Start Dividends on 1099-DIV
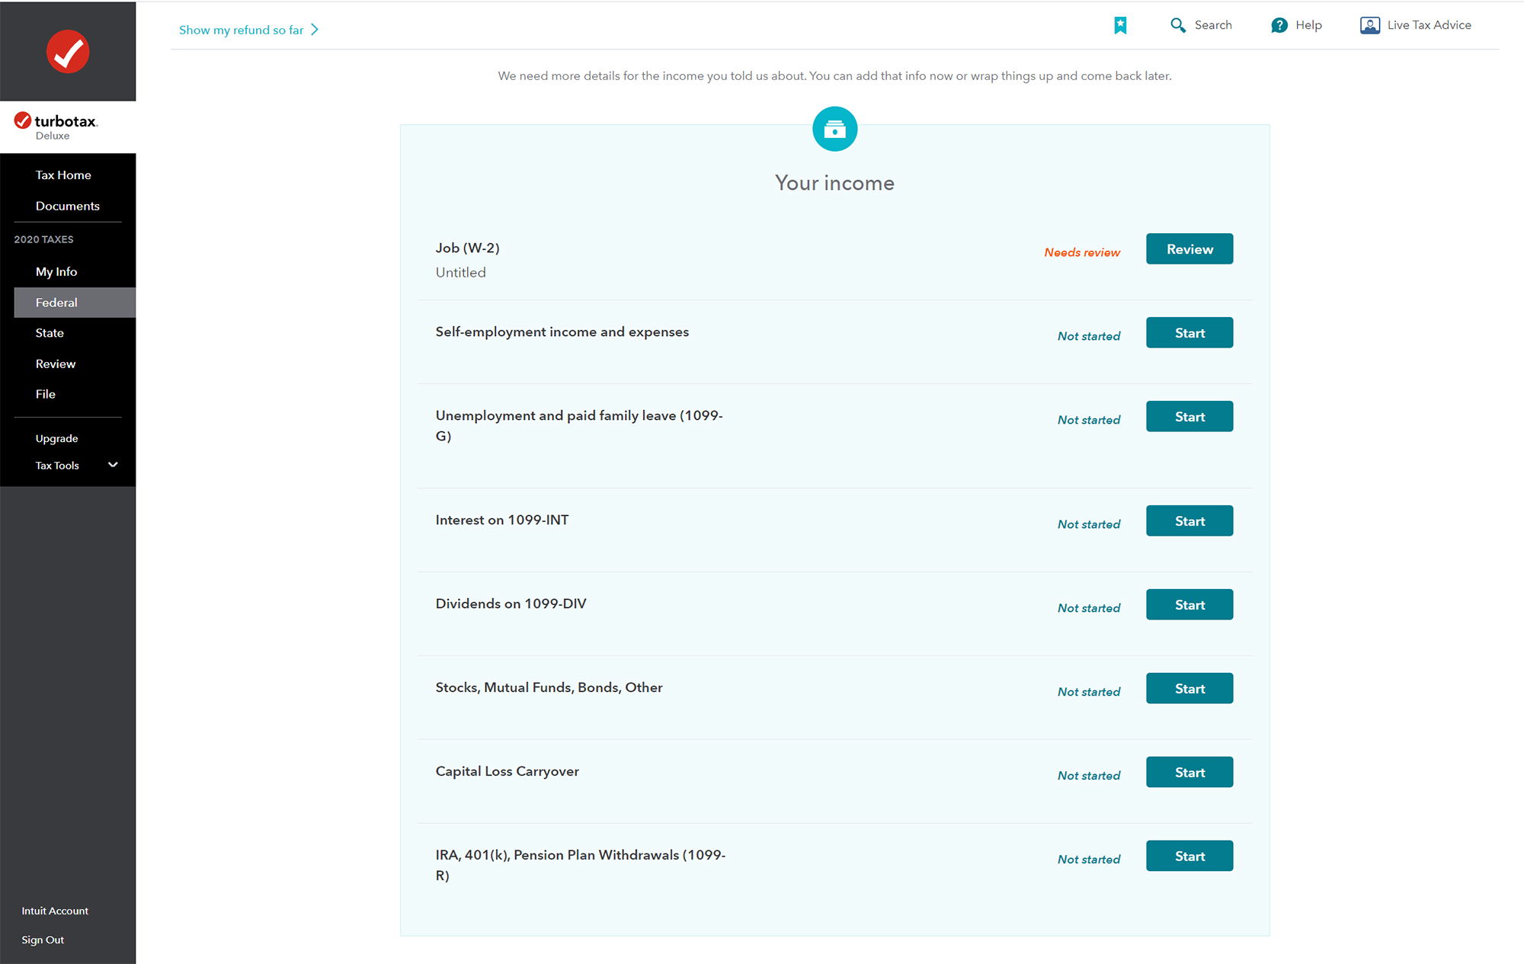 coord(1189,604)
